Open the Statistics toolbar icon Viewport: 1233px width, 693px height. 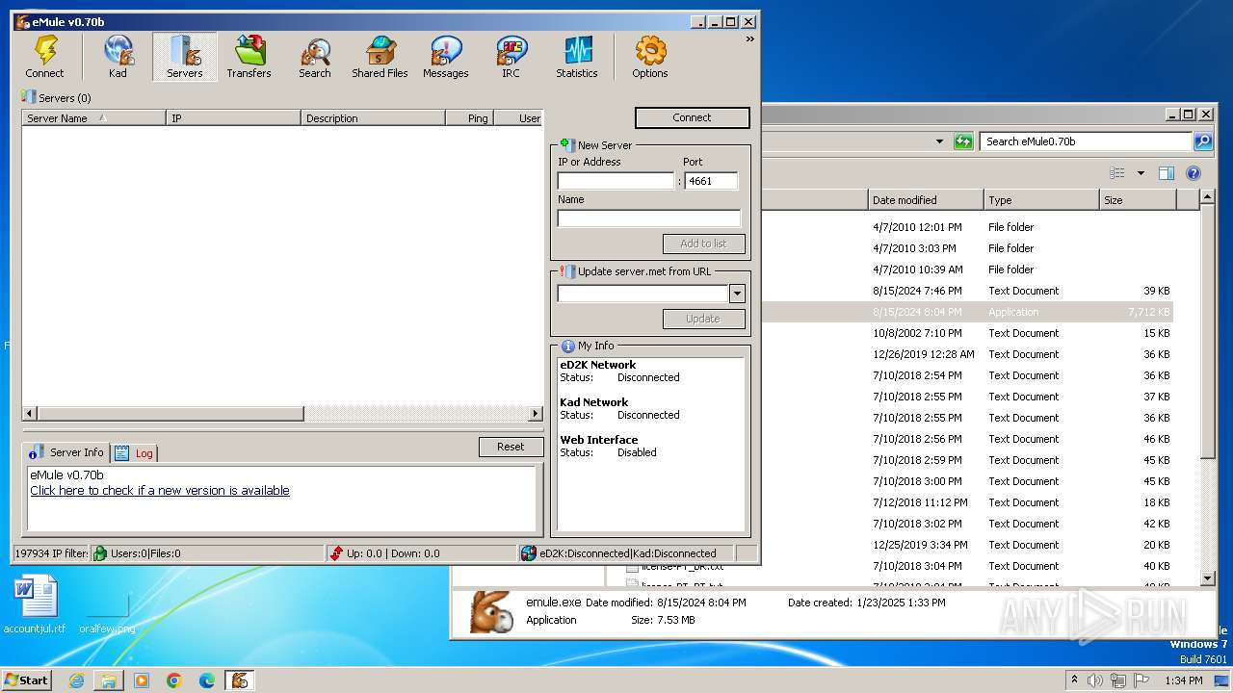pos(576,57)
